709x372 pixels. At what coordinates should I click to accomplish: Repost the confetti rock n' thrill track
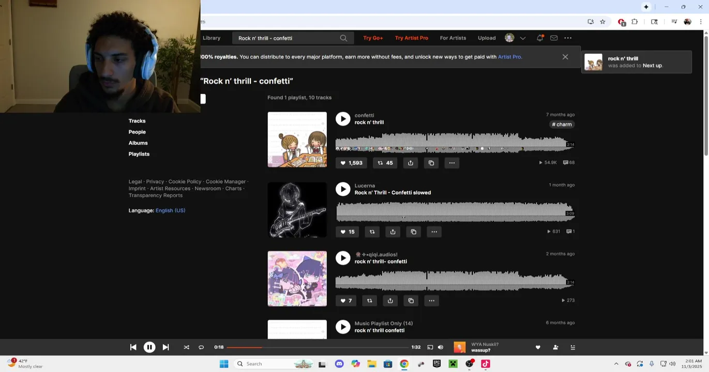pyautogui.click(x=385, y=163)
